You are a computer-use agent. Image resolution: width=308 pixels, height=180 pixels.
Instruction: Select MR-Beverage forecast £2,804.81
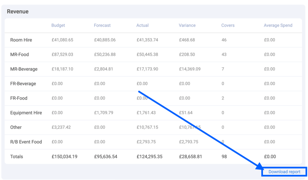103,69
